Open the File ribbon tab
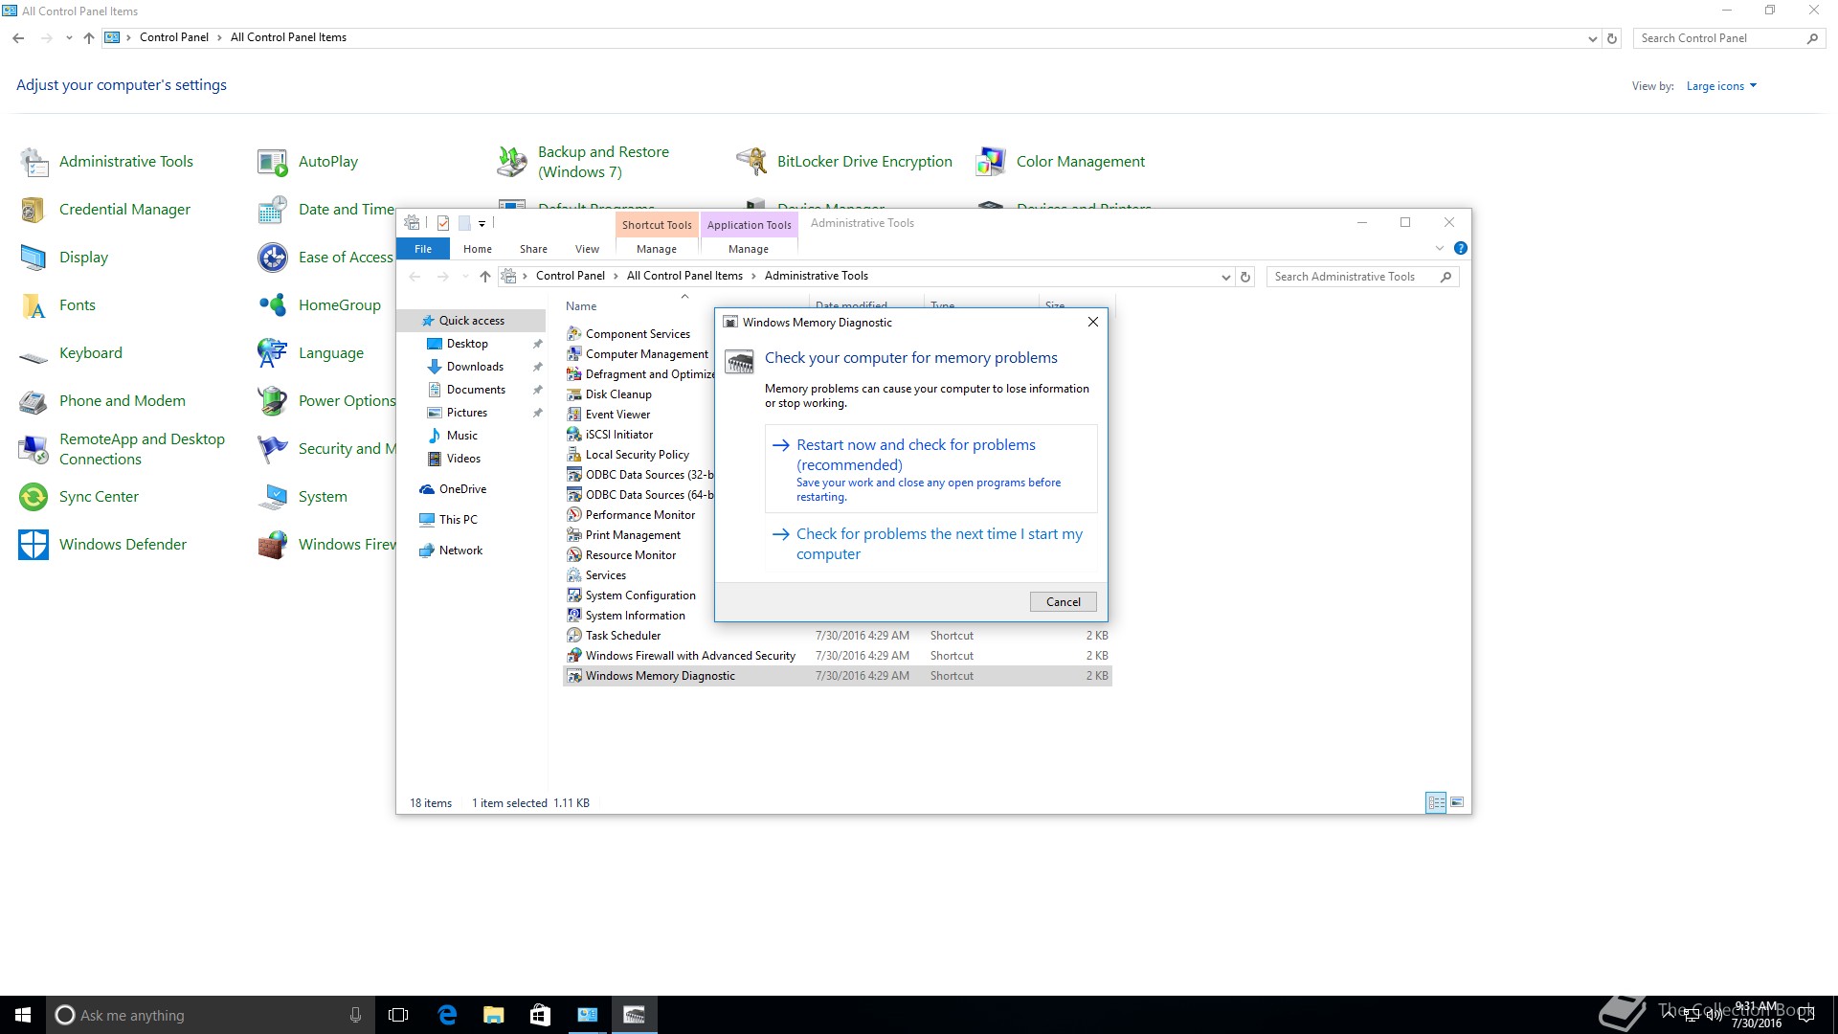Screen dimensions: 1838x1034 [423, 249]
